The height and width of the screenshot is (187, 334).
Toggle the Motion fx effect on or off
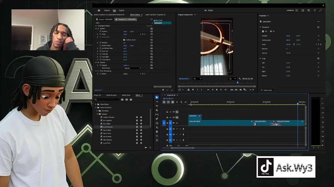(x=98, y=29)
